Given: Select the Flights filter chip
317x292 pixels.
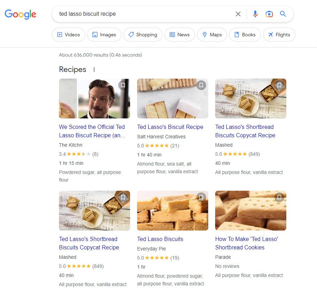Looking at the screenshot, I should [x=279, y=35].
